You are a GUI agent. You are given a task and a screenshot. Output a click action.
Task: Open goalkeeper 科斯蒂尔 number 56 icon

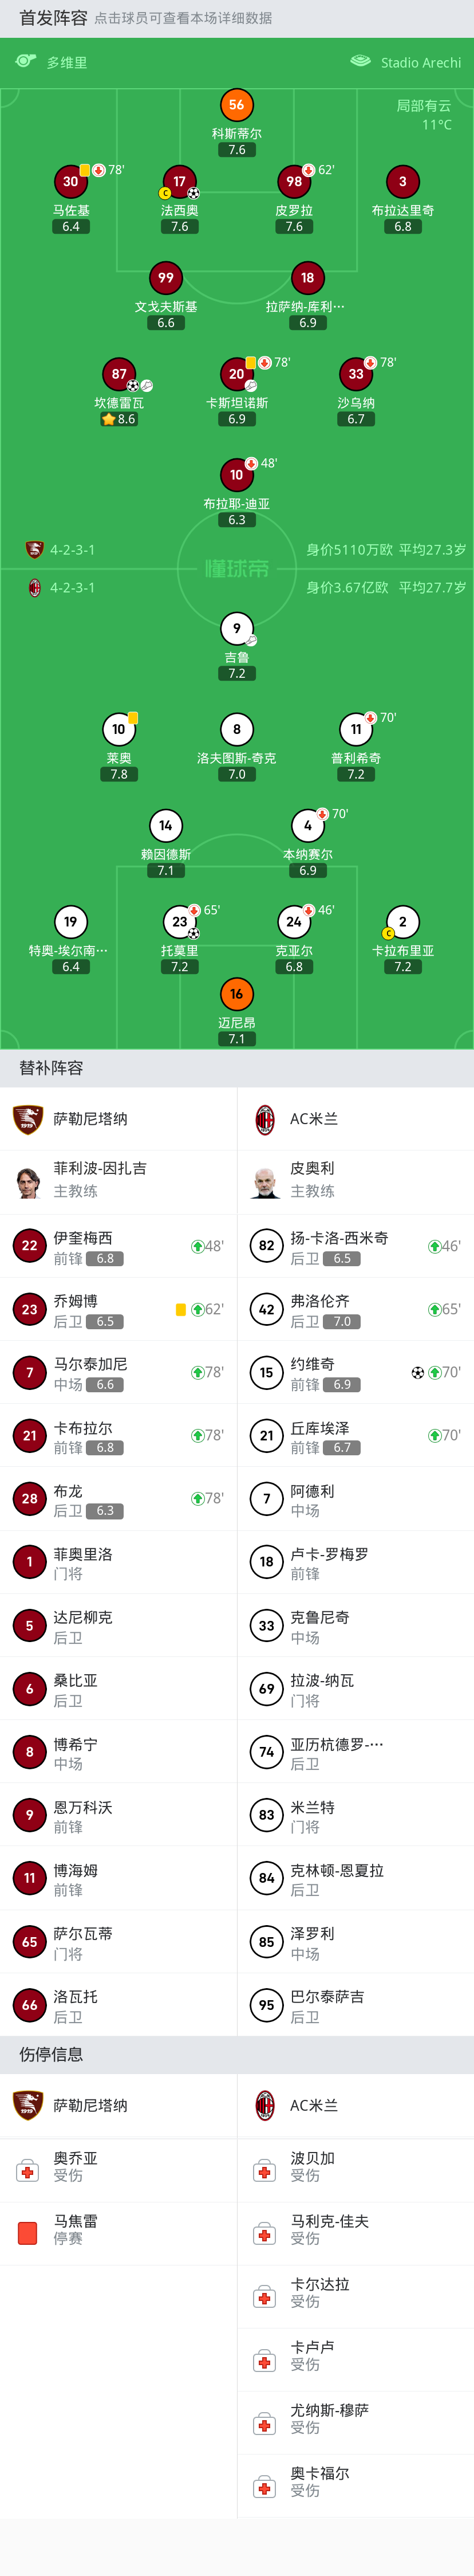[x=236, y=105]
